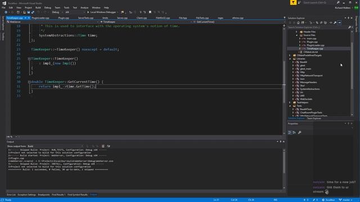
Task: Expand the SystemAbstractions project node
Action: [293, 89]
